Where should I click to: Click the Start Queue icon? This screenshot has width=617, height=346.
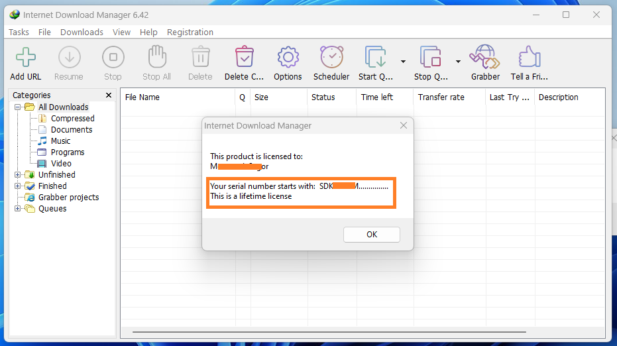[376, 58]
